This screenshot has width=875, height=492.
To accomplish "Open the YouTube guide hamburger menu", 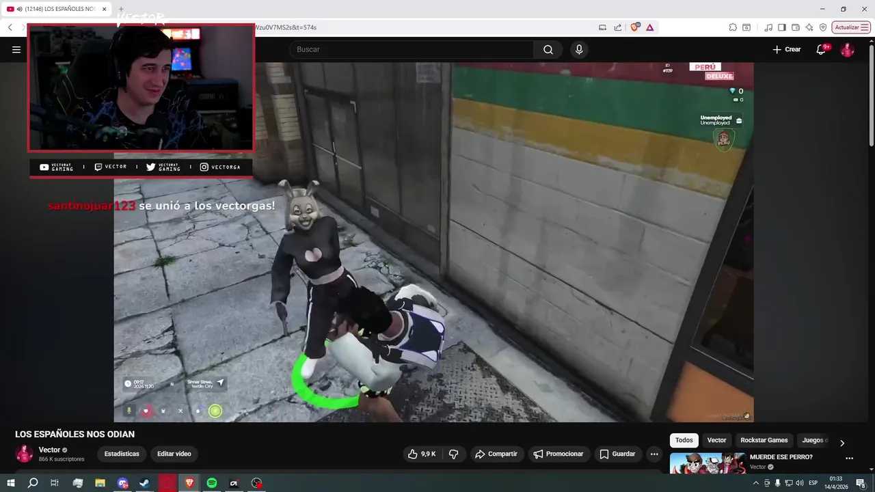I will pyautogui.click(x=16, y=49).
